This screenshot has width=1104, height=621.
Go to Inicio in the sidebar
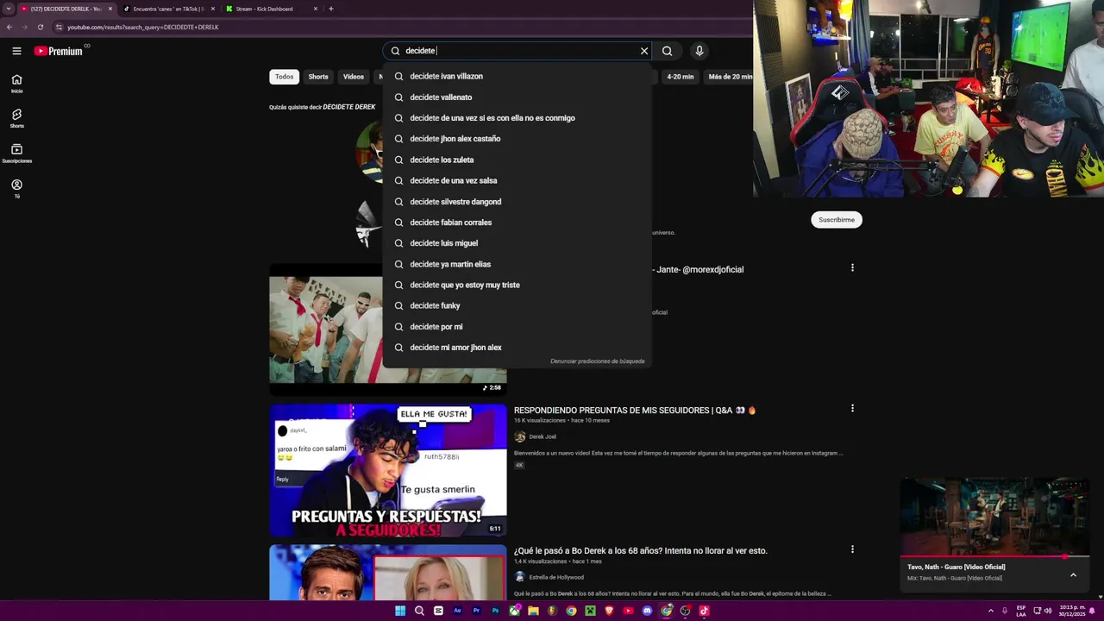[x=16, y=83]
